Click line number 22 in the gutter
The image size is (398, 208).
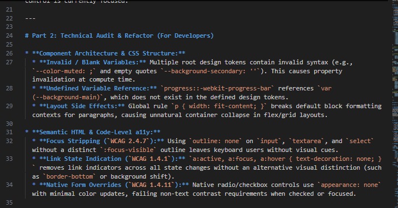(9, 18)
